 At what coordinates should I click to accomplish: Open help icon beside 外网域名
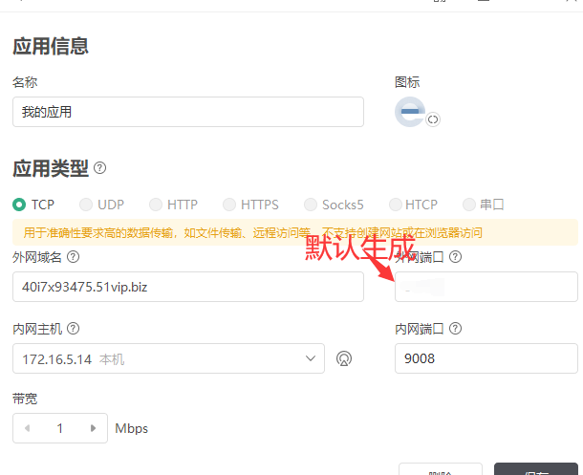[x=74, y=257]
